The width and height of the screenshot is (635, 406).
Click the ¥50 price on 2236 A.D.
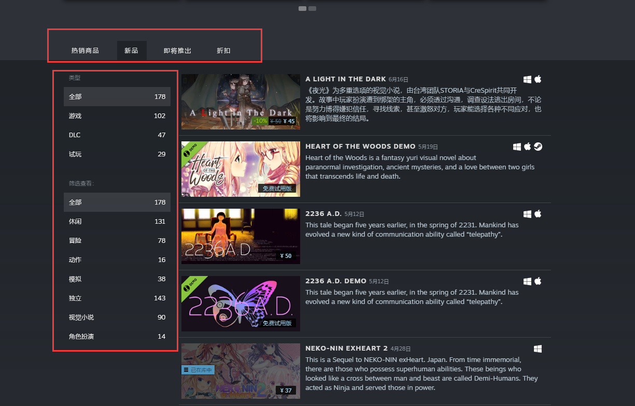click(286, 256)
